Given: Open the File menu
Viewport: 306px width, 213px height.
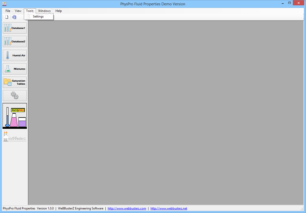Looking at the screenshot, I should coord(8,11).
